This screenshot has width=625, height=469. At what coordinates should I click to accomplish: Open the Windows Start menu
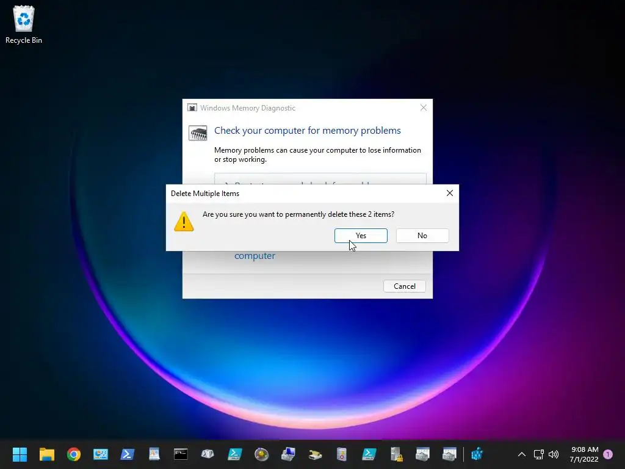tap(20, 454)
